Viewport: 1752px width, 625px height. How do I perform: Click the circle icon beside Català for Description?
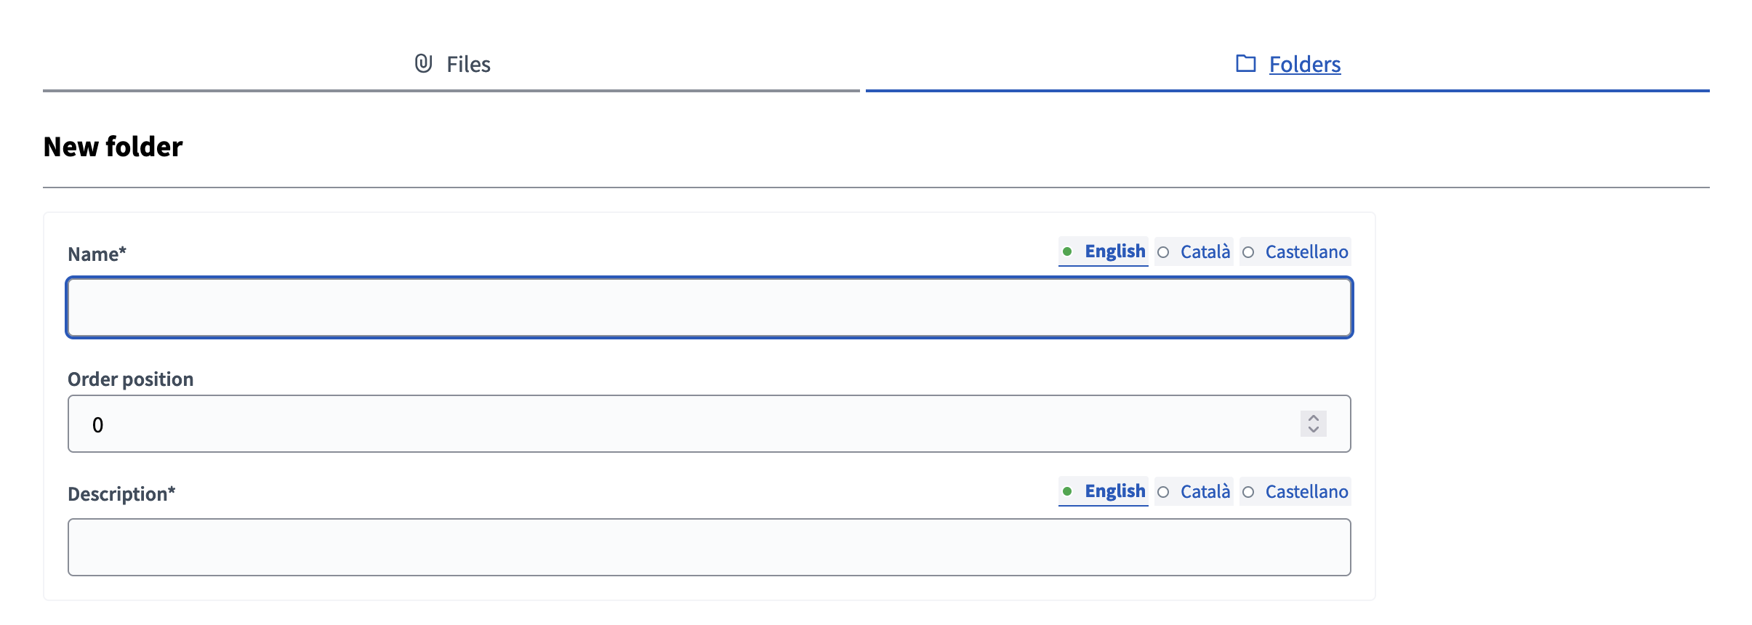[1163, 492]
